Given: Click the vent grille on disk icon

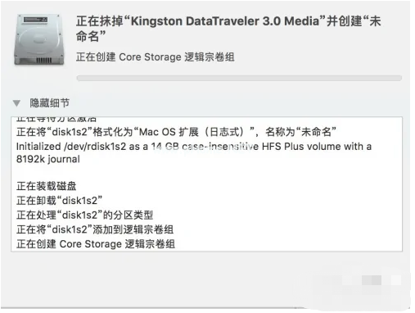Looking at the screenshot, I should pos(43,61).
